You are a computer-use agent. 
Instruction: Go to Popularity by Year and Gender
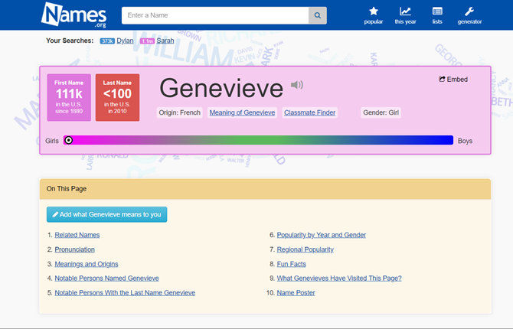[321, 235]
